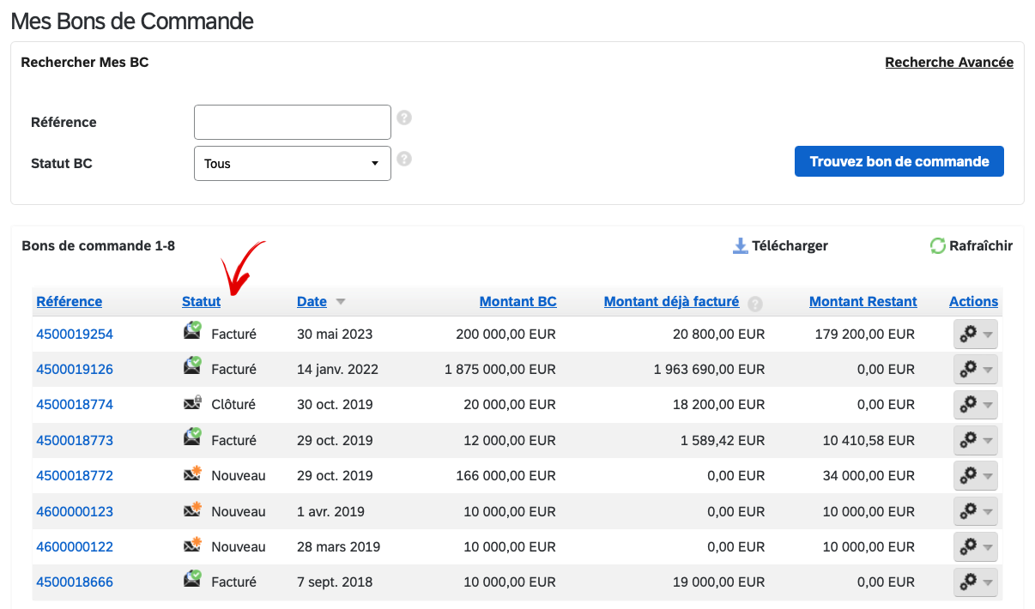Open purchase order 4500018773

pyautogui.click(x=75, y=440)
